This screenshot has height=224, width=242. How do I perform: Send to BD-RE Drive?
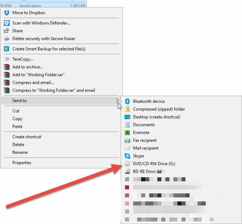[x=181, y=172]
